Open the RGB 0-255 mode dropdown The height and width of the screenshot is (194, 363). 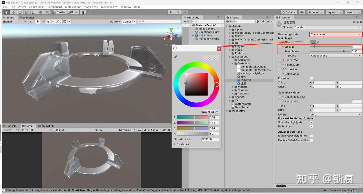tap(210, 112)
